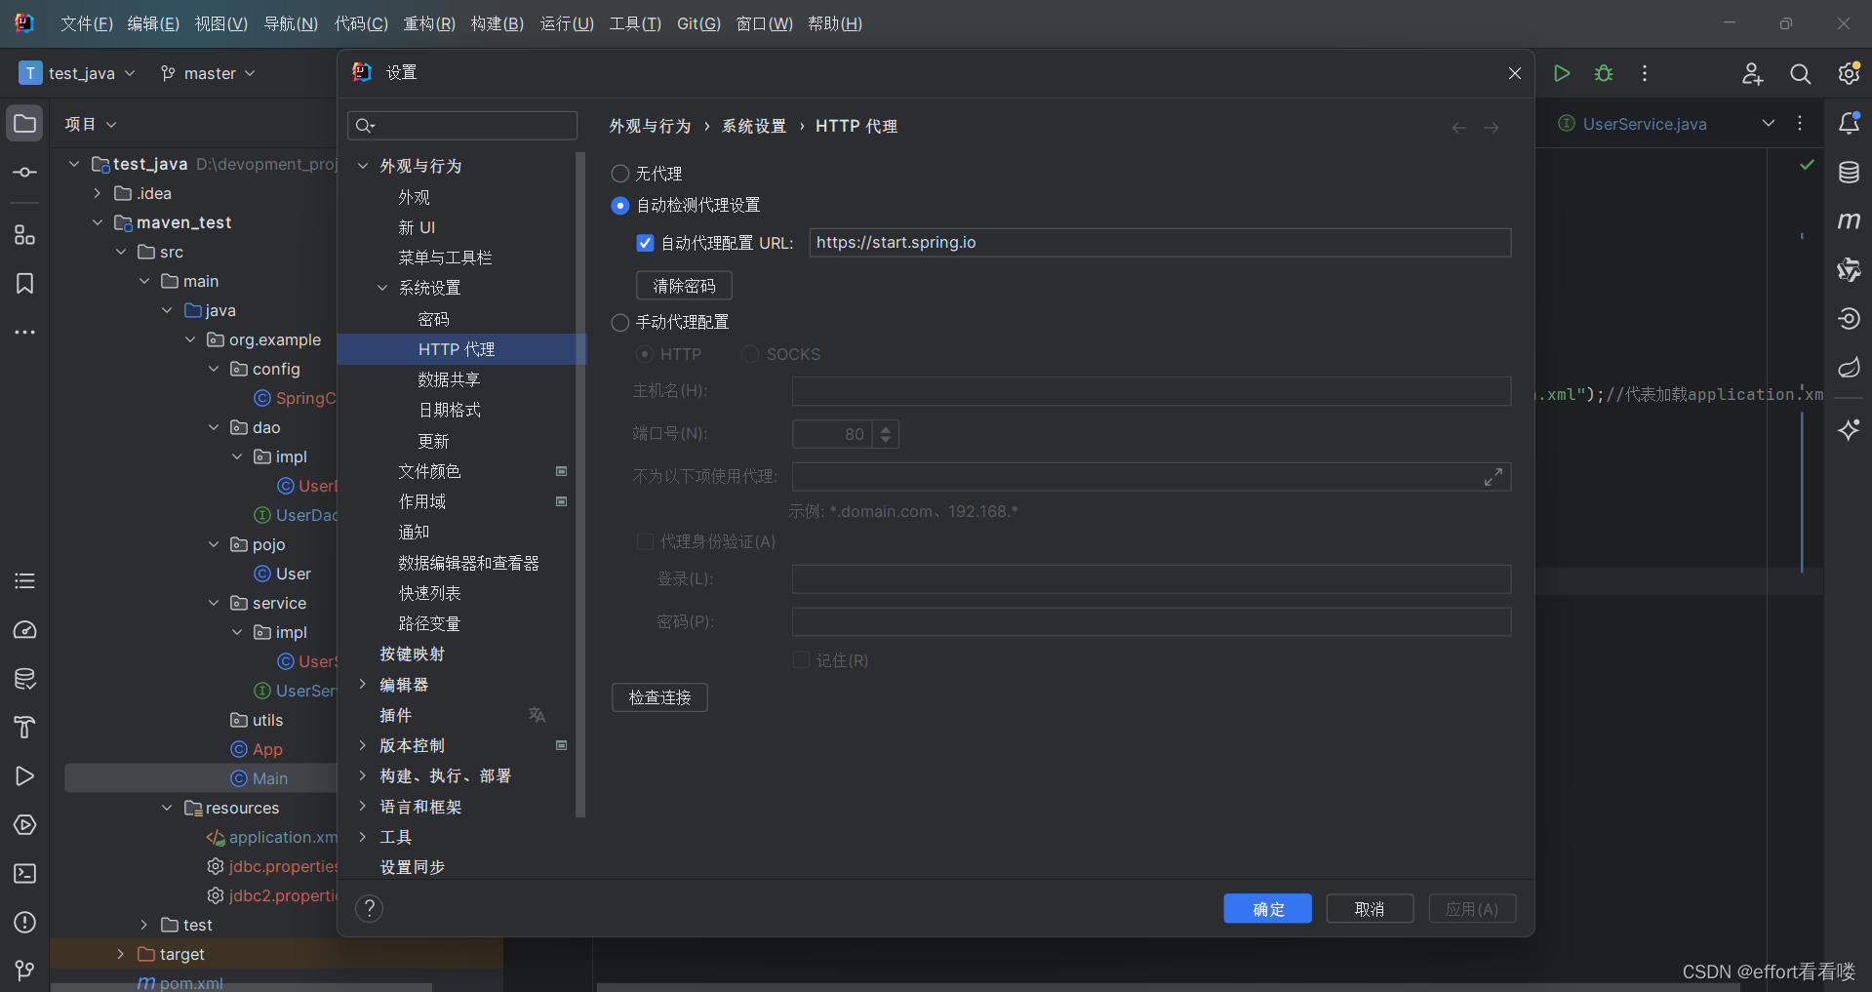Viewport: 1872px width, 992px height.
Task: Open the Git tool window icon
Action: pos(25,971)
